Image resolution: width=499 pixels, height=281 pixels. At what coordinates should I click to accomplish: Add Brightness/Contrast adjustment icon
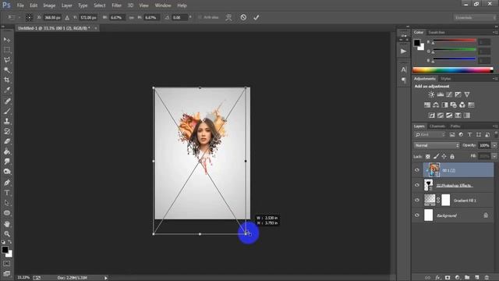431,94
